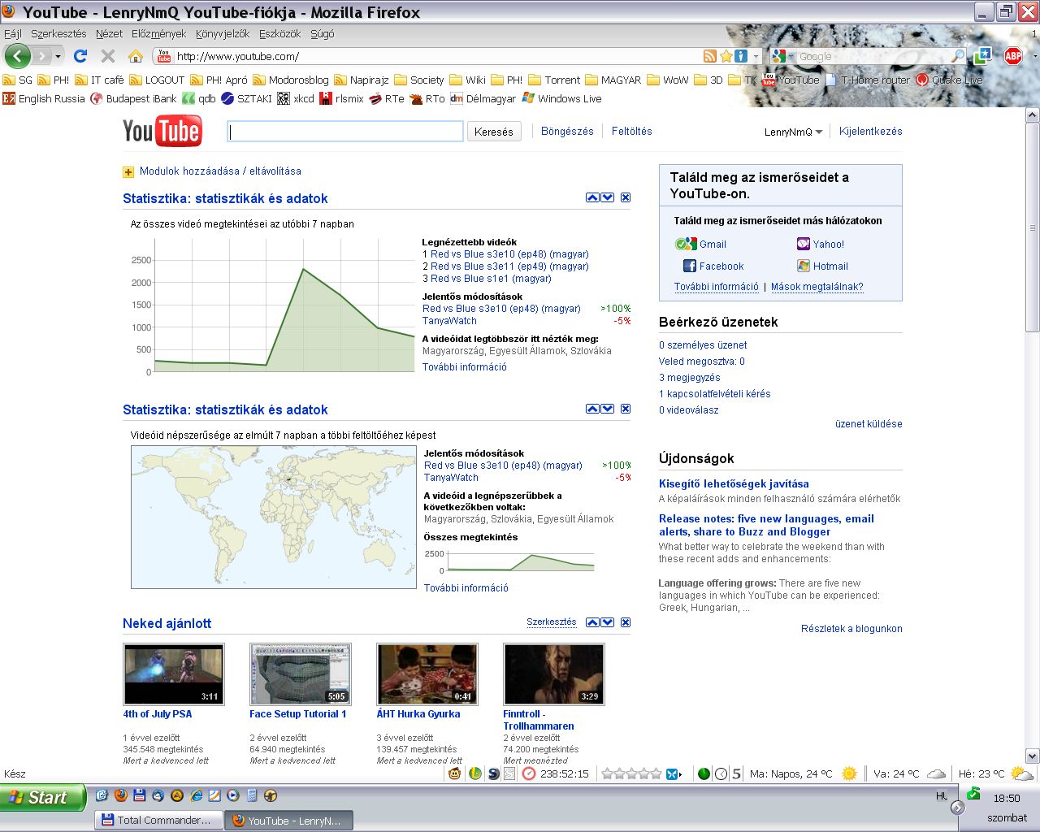Screen dimensions: 1040x832
Task: Open the search engine selector dropdown
Action: (791, 56)
